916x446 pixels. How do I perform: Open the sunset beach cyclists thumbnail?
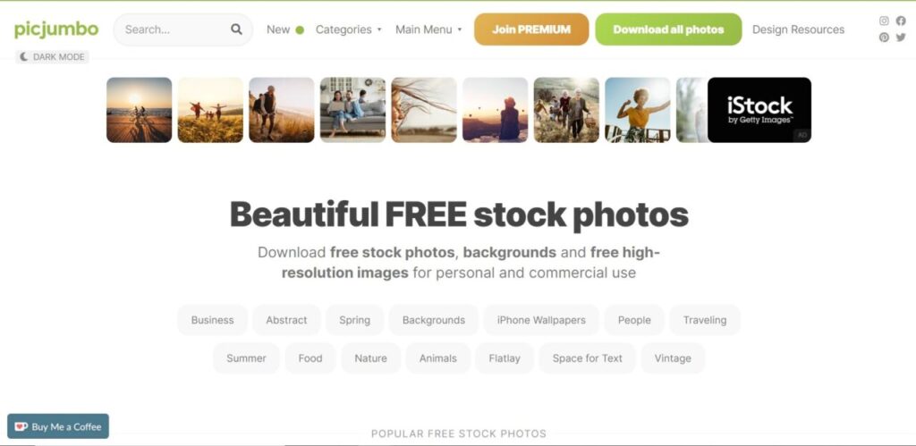[x=139, y=110]
